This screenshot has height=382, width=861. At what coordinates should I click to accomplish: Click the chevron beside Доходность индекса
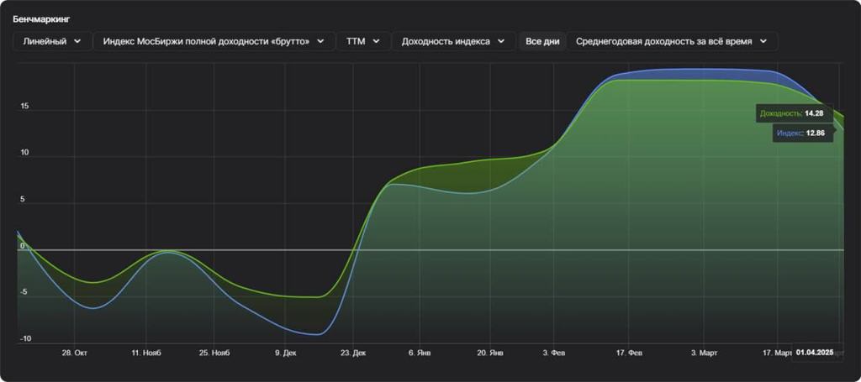(x=500, y=41)
